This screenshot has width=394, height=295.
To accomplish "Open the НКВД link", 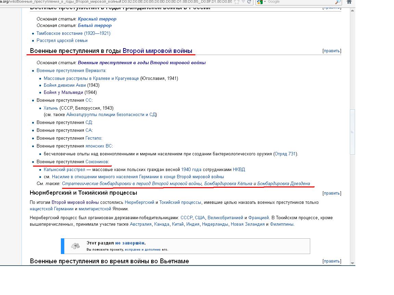I will tap(239, 169).
